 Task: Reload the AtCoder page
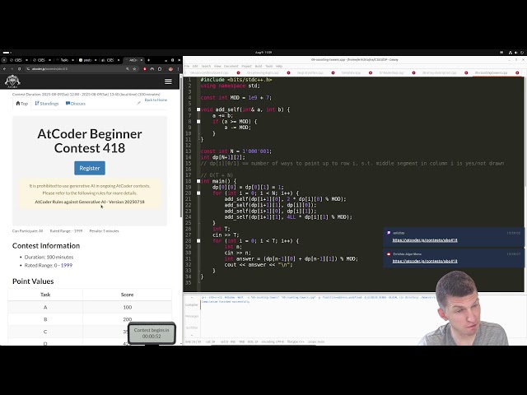pyautogui.click(x=20, y=69)
